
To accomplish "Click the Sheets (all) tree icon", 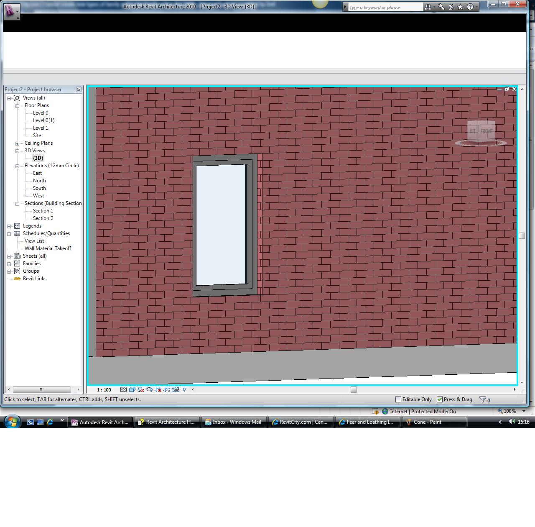I will (x=17, y=256).
